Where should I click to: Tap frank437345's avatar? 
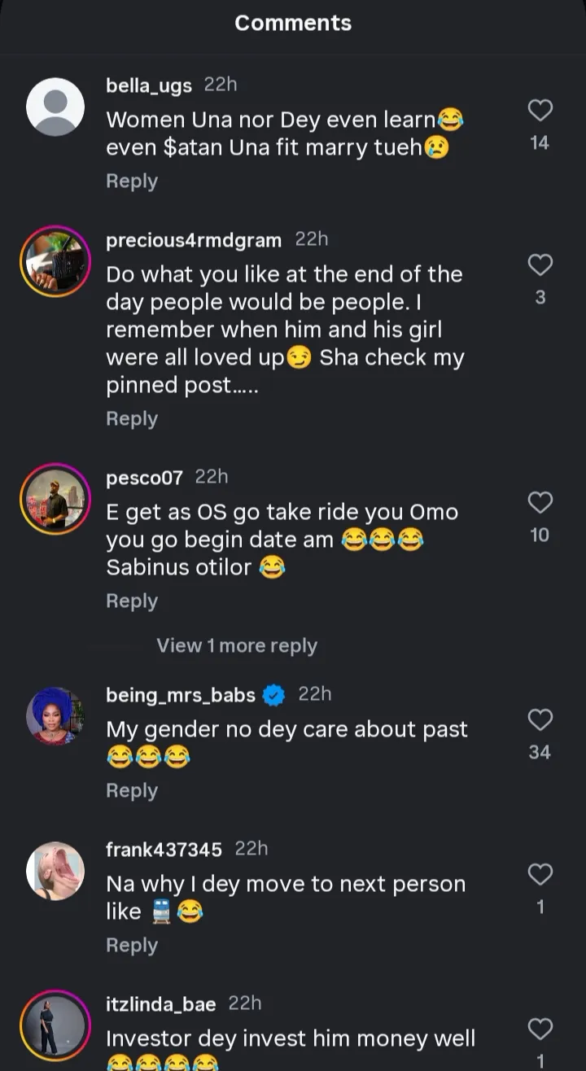pos(55,871)
